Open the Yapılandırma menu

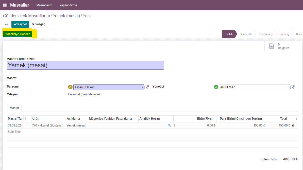[x=68, y=5]
